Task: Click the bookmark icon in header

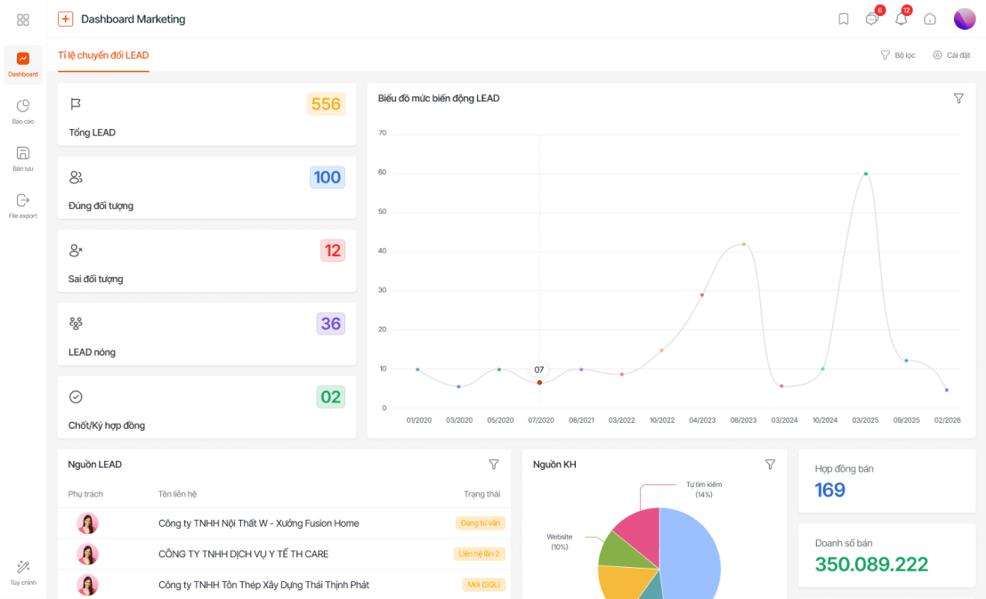Action: [844, 19]
